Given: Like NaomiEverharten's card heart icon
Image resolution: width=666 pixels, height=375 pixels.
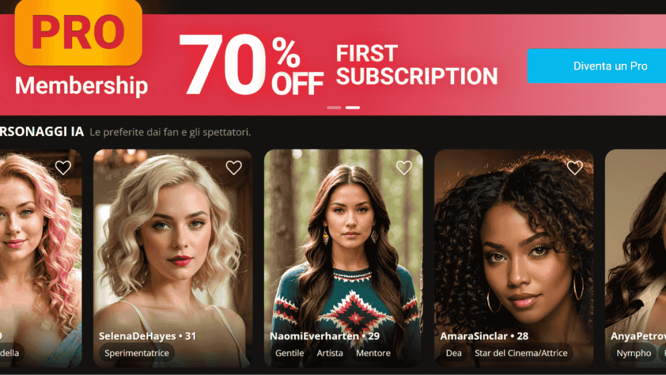Looking at the screenshot, I should click(x=404, y=167).
